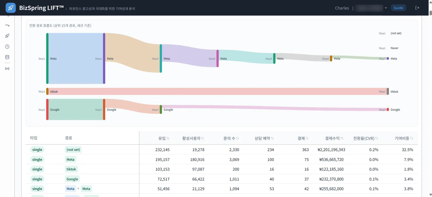Image resolution: width=432 pixels, height=197 pixels.
Task: Click the tiktok path tag in table
Action: click(71, 169)
